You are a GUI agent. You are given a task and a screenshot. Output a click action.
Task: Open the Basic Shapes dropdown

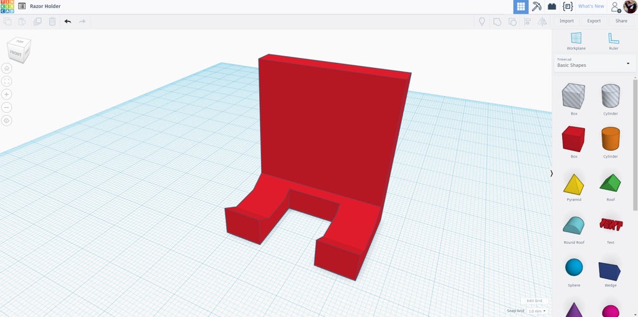click(x=594, y=63)
